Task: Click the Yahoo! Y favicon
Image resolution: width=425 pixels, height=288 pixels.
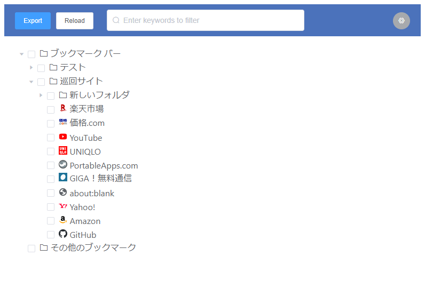Action: click(x=63, y=206)
